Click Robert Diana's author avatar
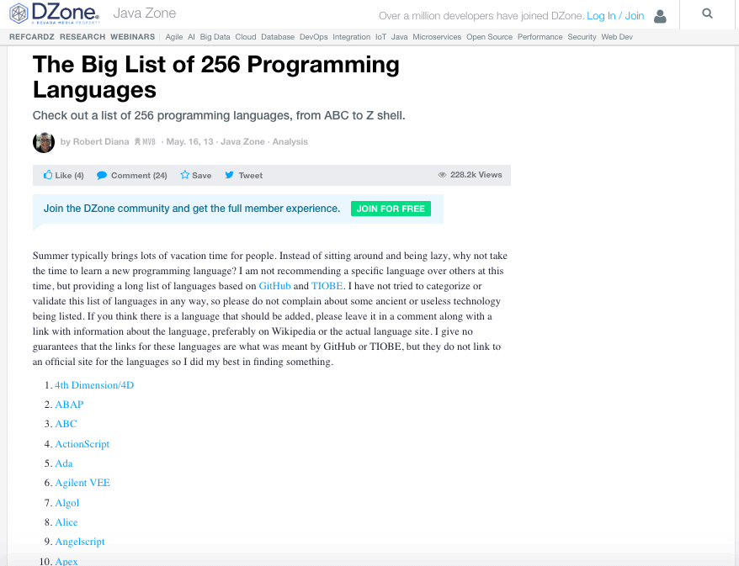Screen dimensions: 739x566 pos(44,142)
